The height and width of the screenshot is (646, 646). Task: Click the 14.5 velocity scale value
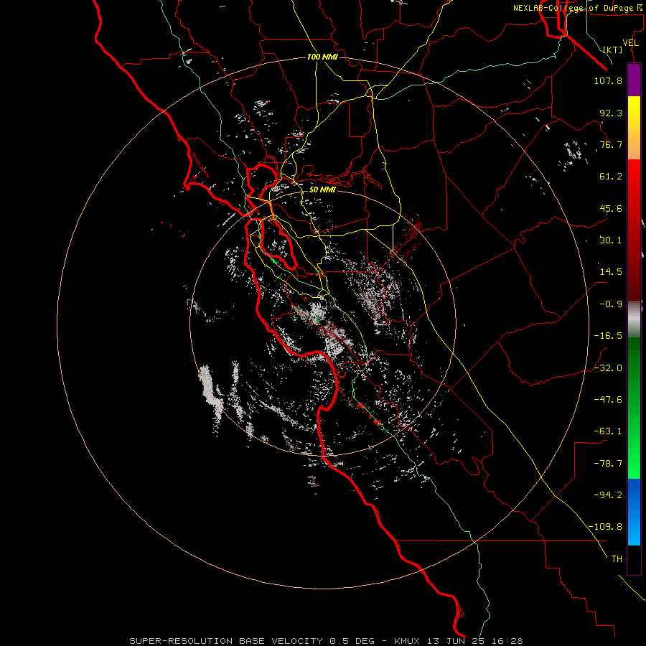[611, 272]
